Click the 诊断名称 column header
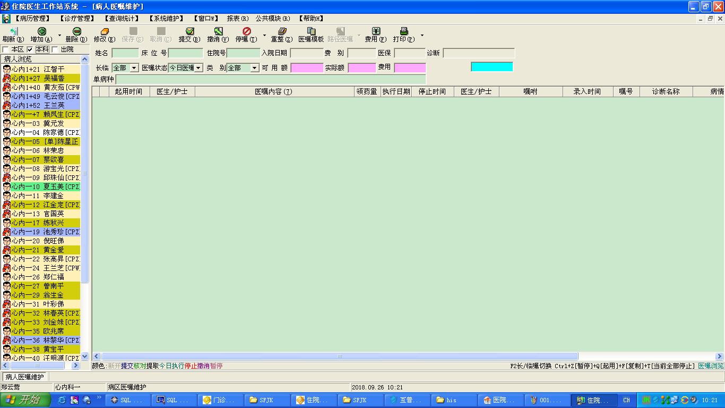The height and width of the screenshot is (408, 725). point(666,91)
